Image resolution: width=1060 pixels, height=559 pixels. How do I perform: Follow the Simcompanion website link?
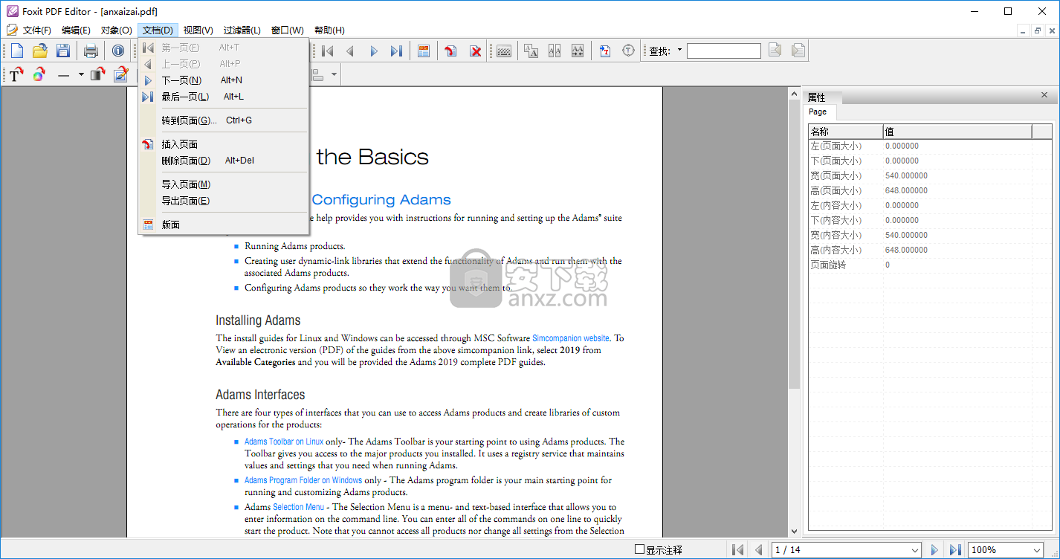571,338
